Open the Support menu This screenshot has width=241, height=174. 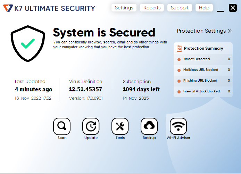point(180,8)
